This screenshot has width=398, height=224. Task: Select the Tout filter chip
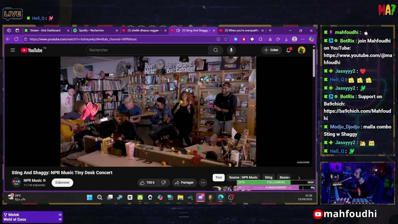click(219, 178)
